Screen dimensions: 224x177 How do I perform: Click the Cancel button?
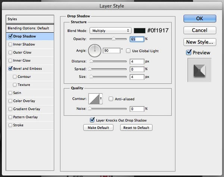200,30
